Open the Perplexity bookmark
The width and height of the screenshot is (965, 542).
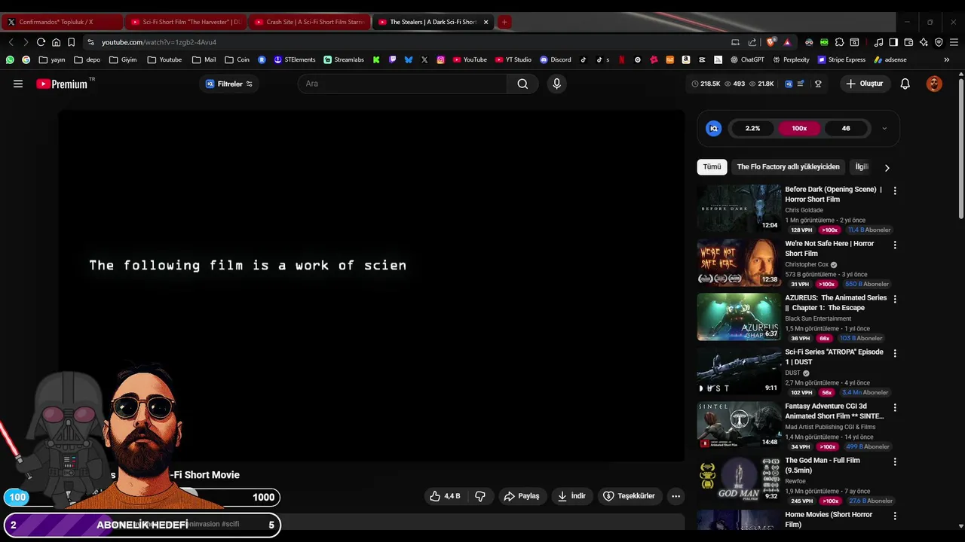(791, 59)
